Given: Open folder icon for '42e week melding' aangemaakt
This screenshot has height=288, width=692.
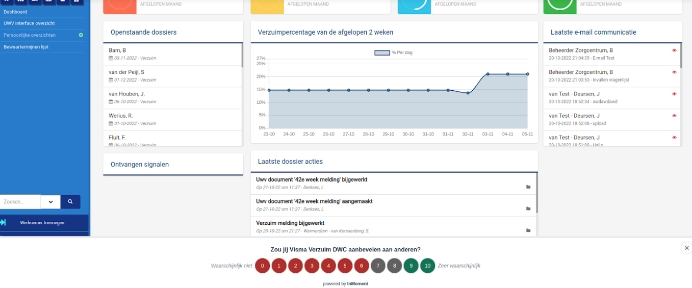Looking at the screenshot, I should pos(528,209).
